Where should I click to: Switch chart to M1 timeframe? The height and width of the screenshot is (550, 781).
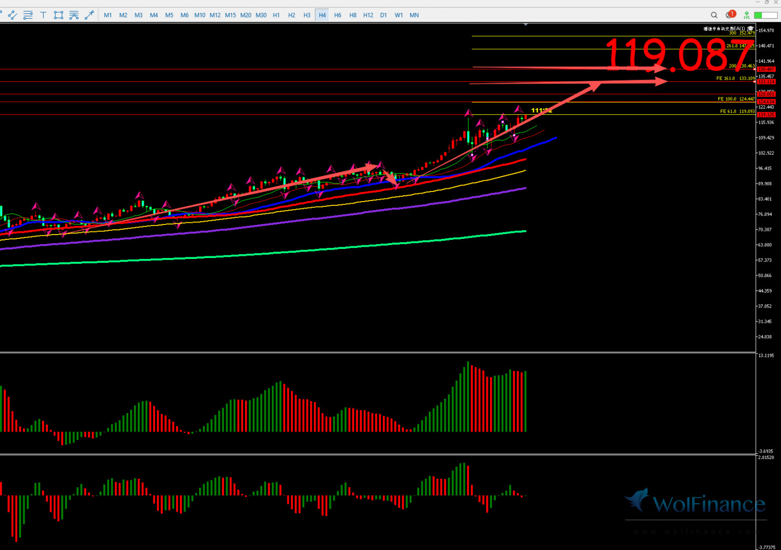[108, 15]
